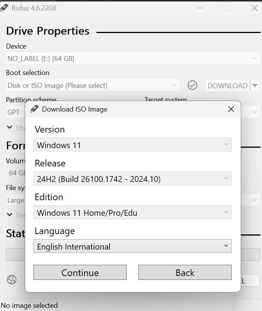This screenshot has height=311, width=262.
Task: Open the DOWNLOAD split-button arrow
Action: tap(255, 86)
